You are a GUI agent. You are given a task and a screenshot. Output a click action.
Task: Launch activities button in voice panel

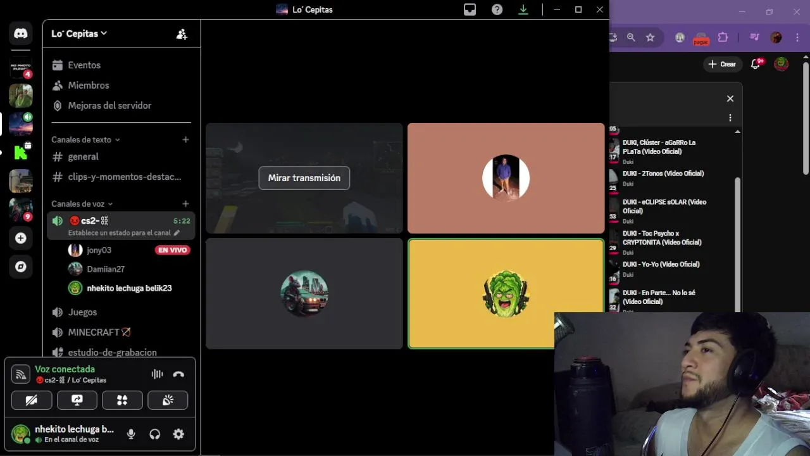click(x=122, y=400)
